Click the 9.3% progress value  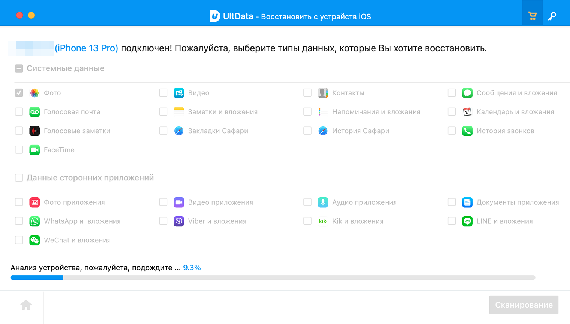(x=192, y=268)
